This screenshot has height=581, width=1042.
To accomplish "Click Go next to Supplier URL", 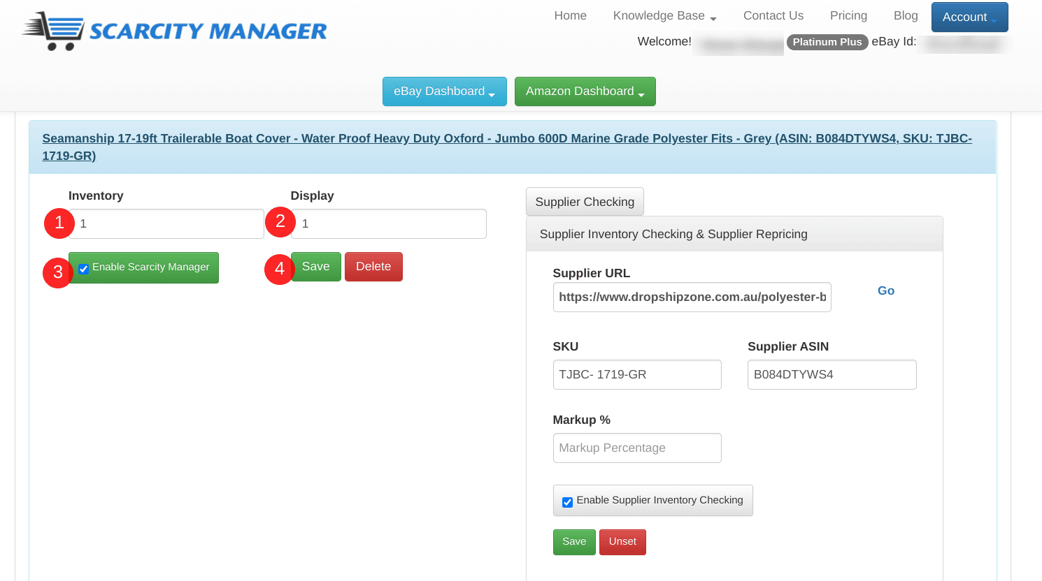I will point(886,290).
